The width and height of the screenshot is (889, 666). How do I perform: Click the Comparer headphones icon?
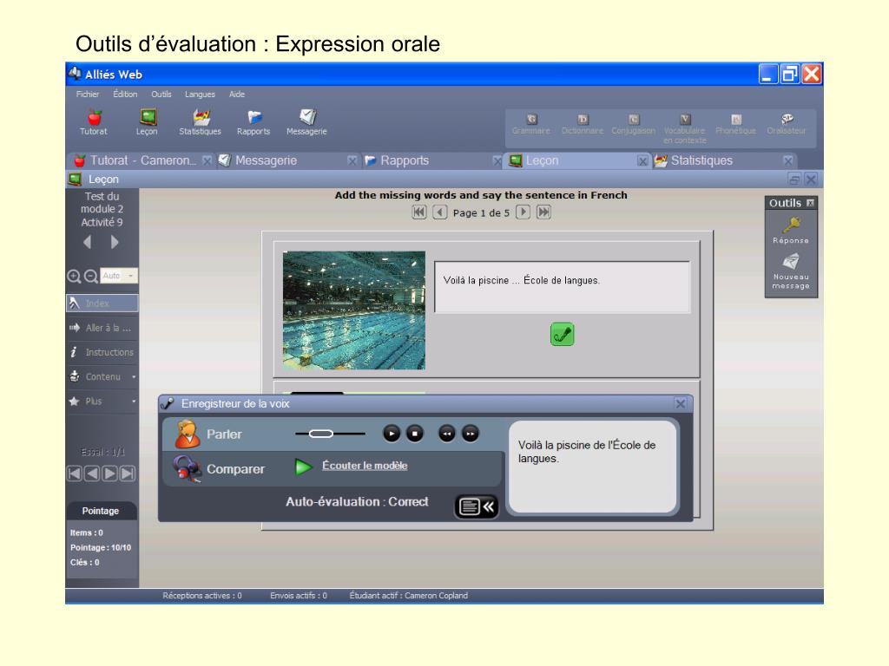[188, 469]
